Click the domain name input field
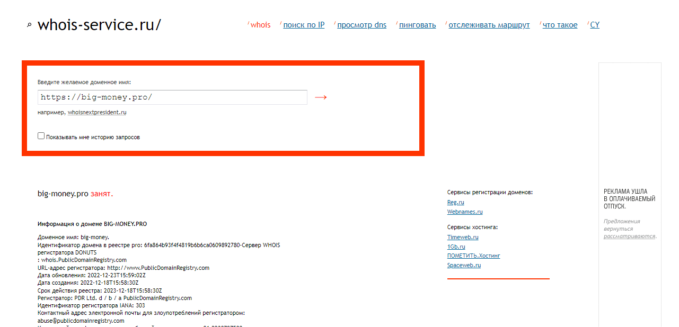 coord(172,97)
